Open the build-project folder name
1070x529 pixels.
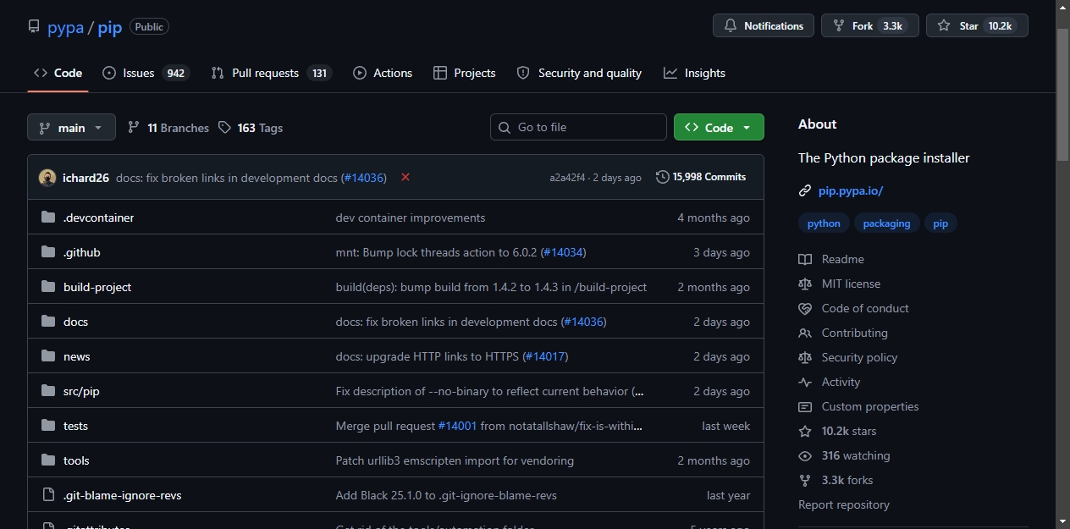[97, 287]
